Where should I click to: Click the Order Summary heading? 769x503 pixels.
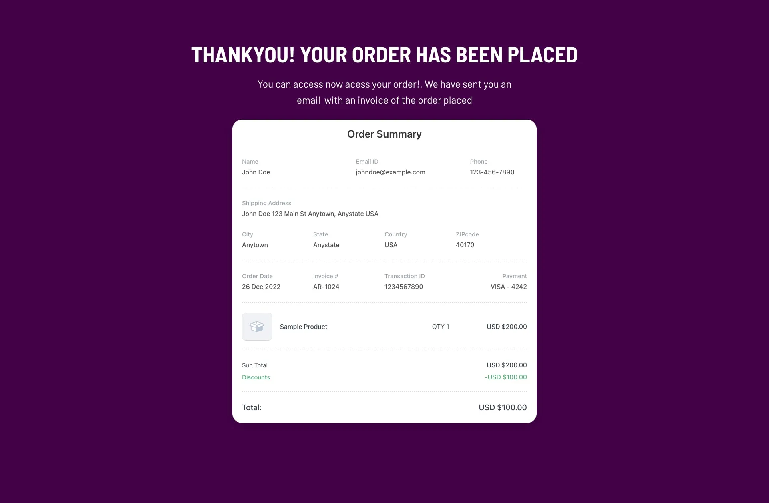384,134
